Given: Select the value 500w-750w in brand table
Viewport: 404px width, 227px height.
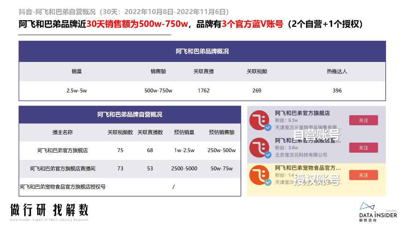Looking at the screenshot, I should click(x=158, y=91).
